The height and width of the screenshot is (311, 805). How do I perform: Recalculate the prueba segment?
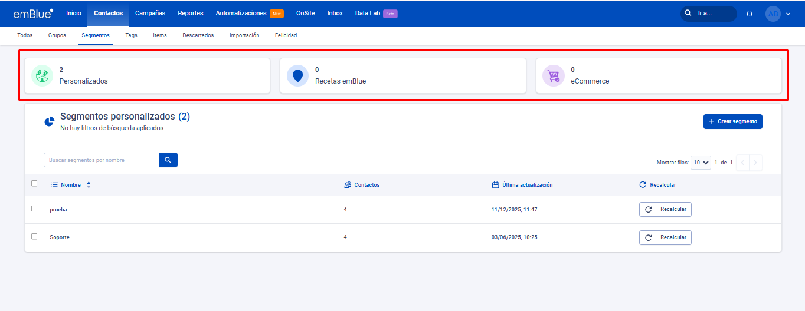pos(665,210)
